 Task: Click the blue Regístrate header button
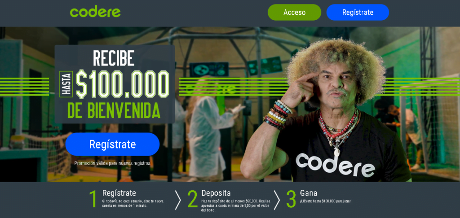[x=358, y=12]
